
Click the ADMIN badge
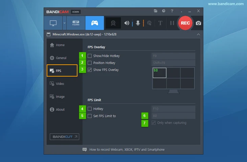click(75, 12)
